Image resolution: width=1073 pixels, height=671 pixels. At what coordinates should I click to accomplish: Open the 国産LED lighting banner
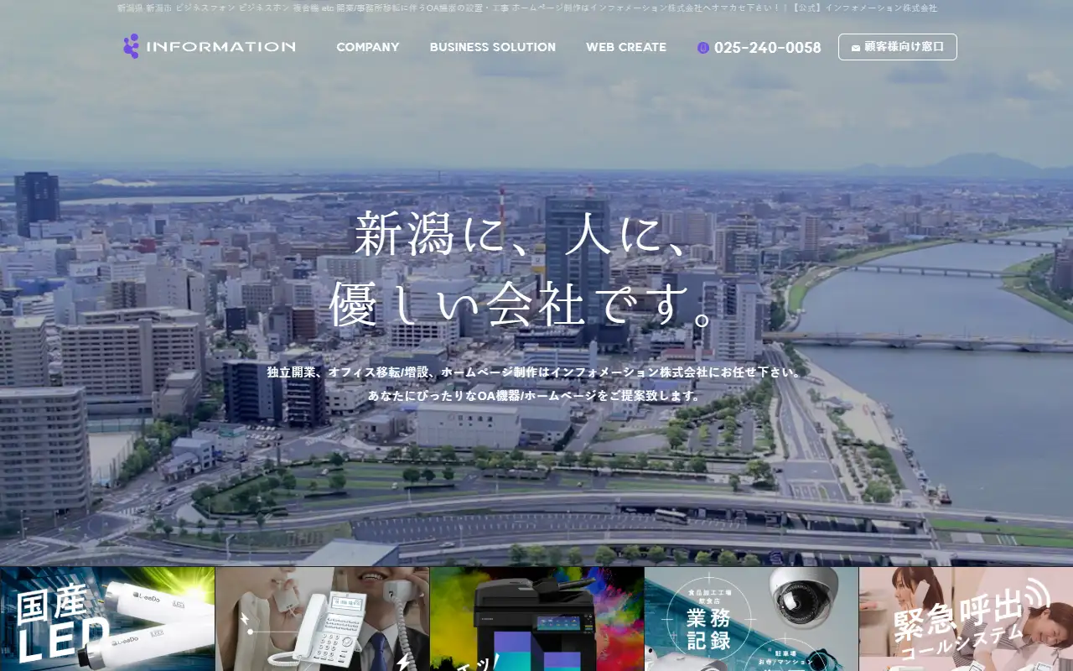(107, 619)
